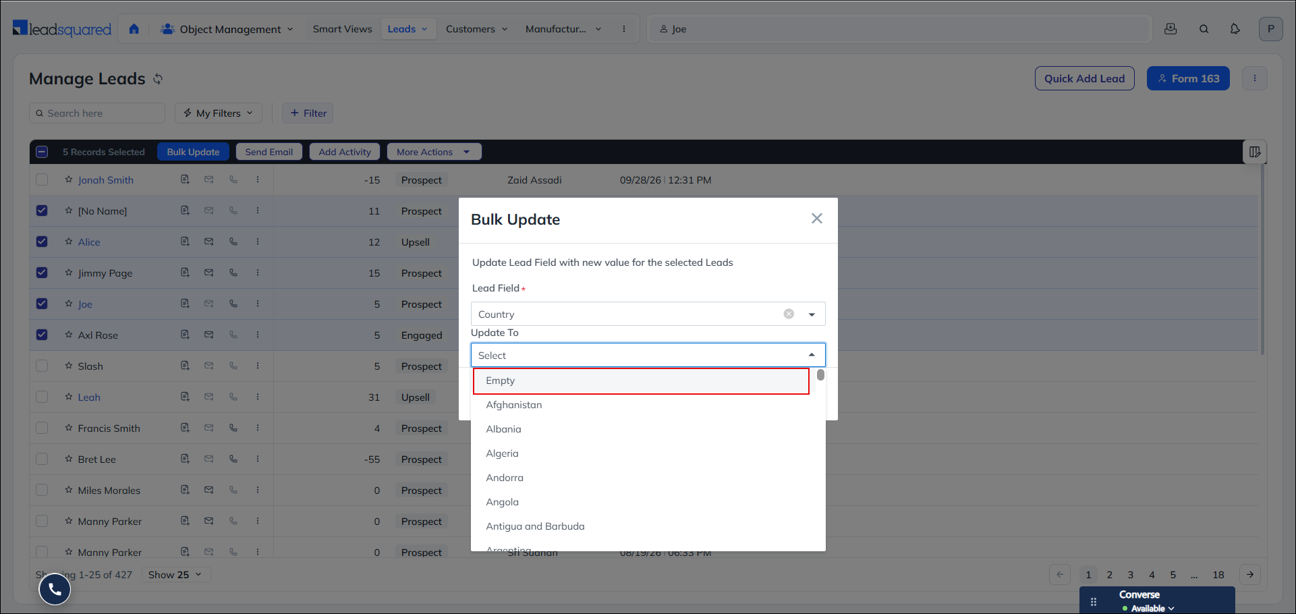Tick the Leah row checkbox
Screen dimensions: 1296x614
coord(42,397)
